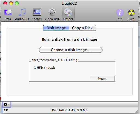Click the disc full status text

(x=70, y=110)
